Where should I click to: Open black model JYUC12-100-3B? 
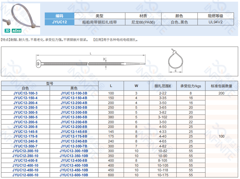point(74,93)
